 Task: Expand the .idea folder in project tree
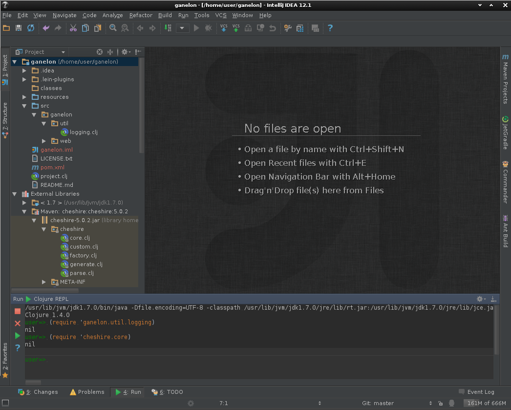(24, 70)
